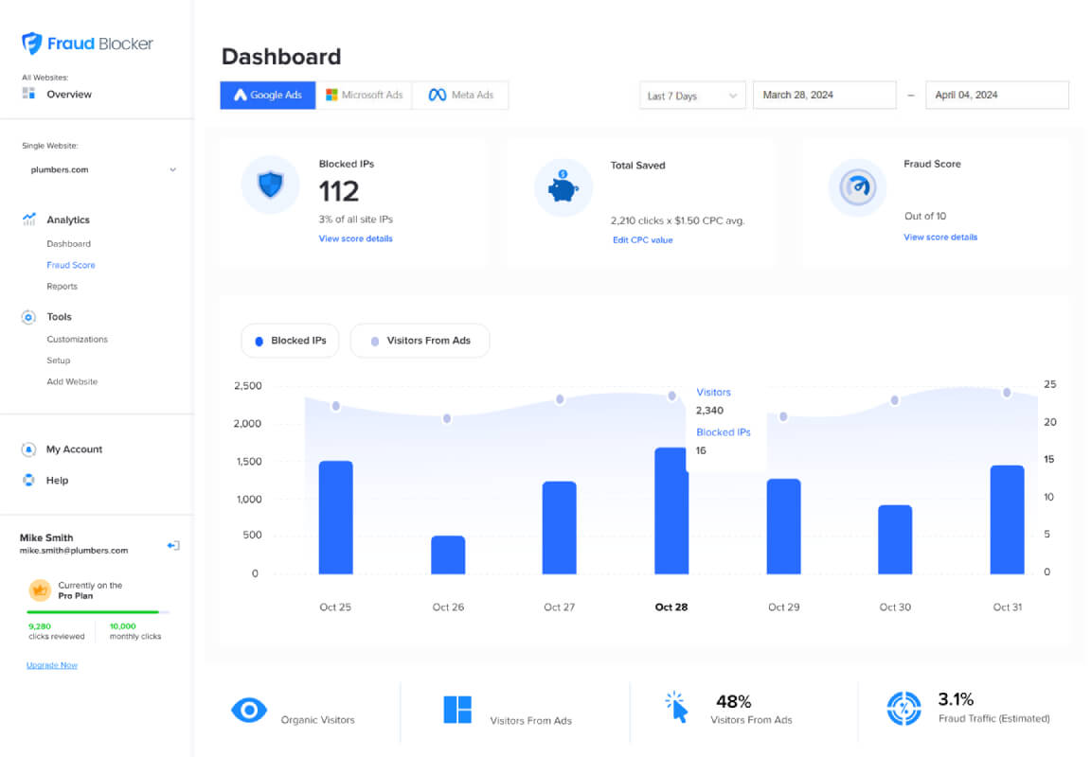Toggle the Blocked IPs chart series
Image resolution: width=1091 pixels, height=757 pixels.
[x=290, y=341]
